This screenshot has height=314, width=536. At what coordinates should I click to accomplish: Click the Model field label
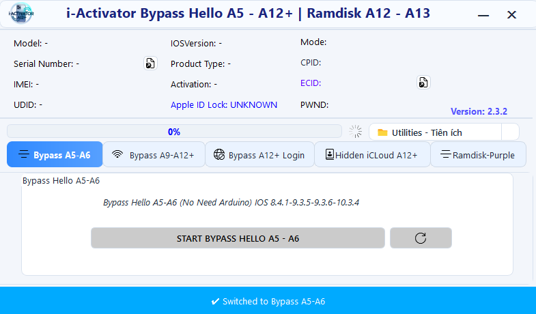click(31, 44)
